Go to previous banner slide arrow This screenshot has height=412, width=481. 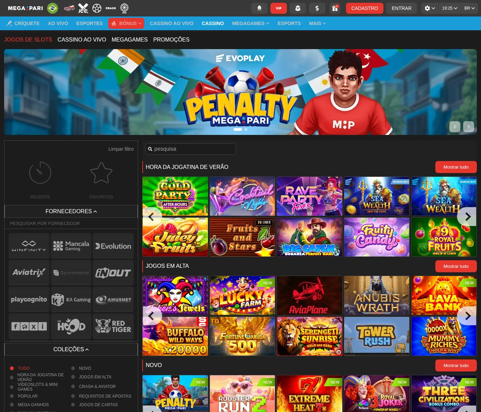[455, 127]
